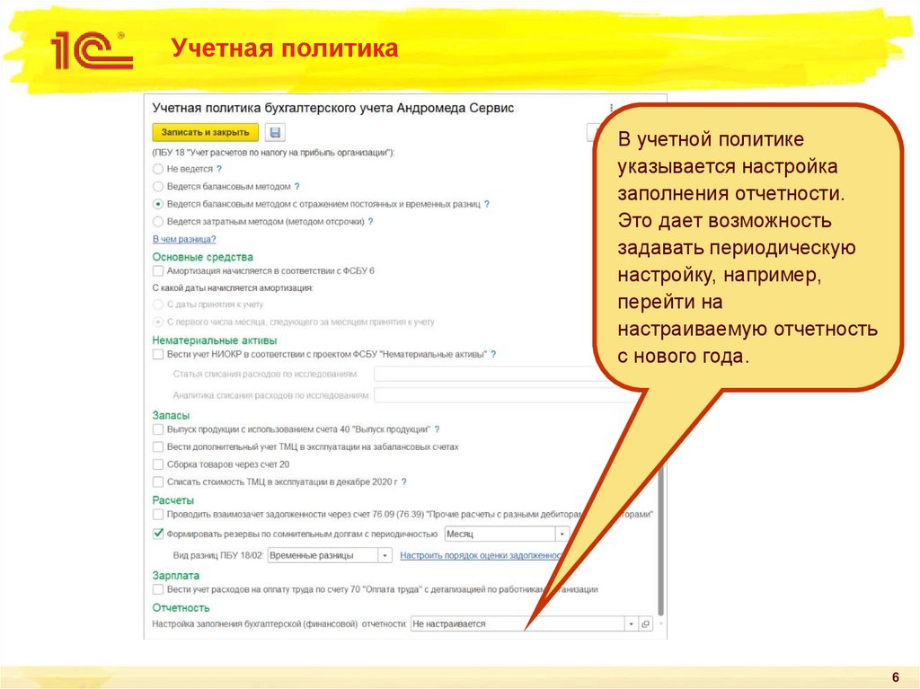Click the "Отчетность" section heading
Screen dimensions: 920x689
(x=181, y=608)
